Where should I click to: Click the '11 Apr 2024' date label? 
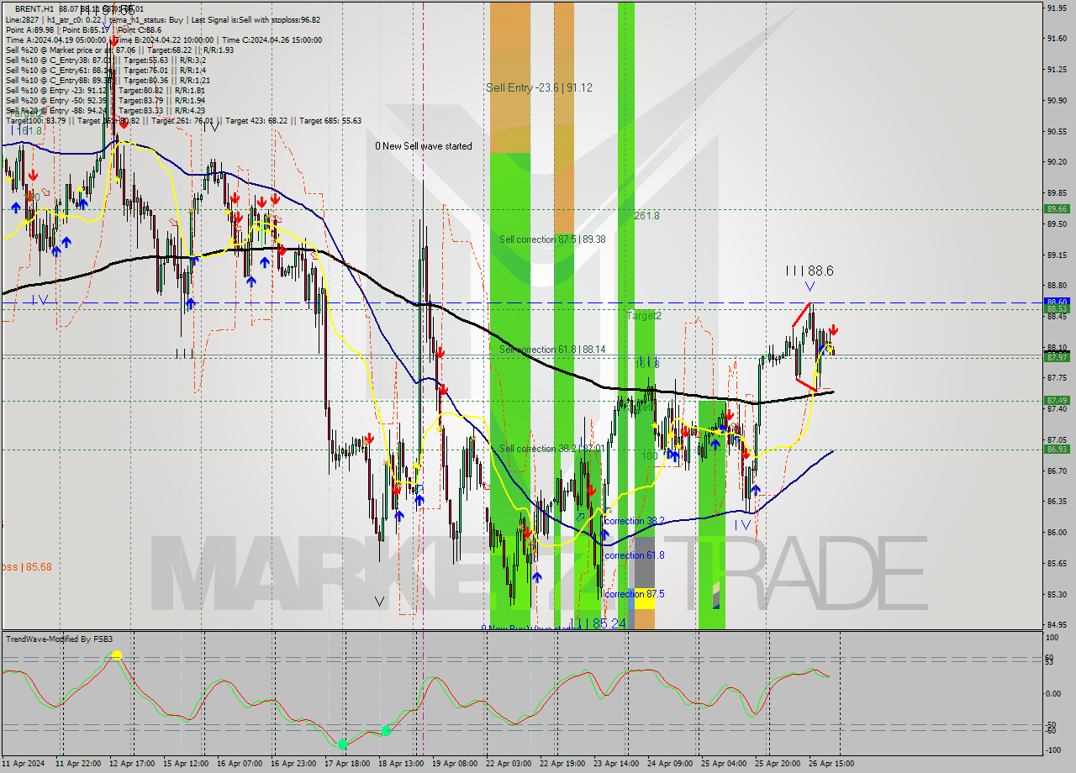pos(25,764)
